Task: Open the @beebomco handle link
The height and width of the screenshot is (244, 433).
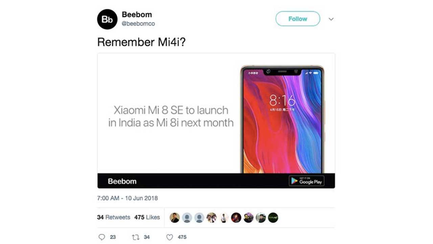Action: pos(138,24)
